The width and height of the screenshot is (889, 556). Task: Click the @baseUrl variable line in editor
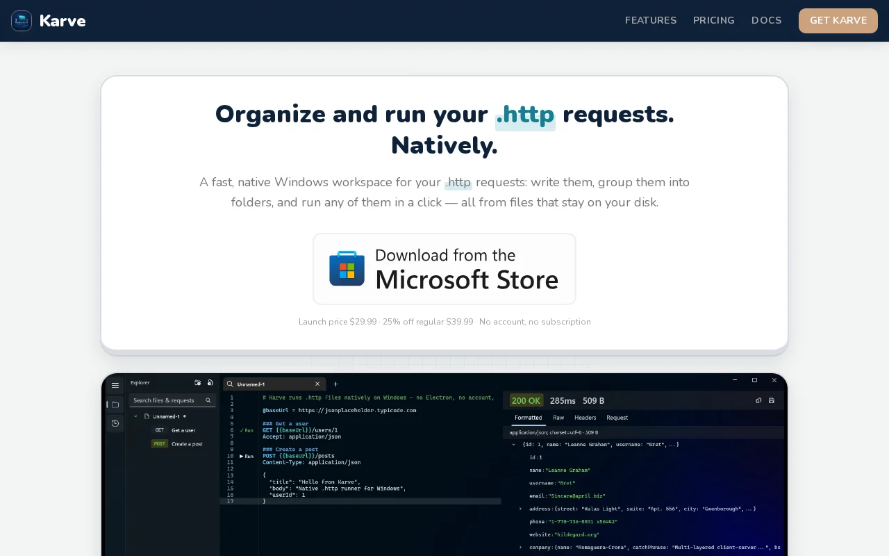(340, 411)
